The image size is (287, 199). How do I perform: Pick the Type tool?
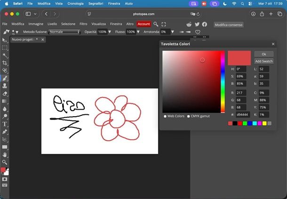coord(5,124)
